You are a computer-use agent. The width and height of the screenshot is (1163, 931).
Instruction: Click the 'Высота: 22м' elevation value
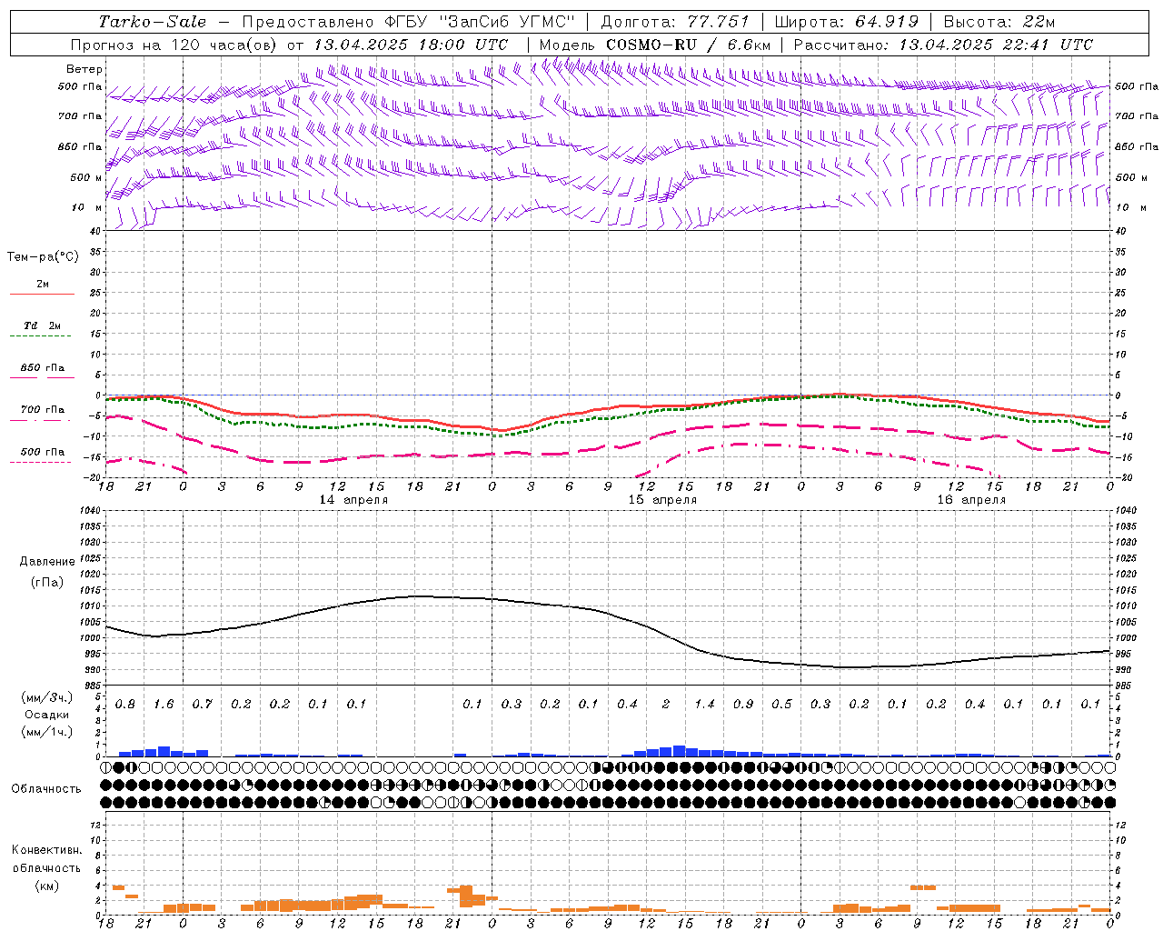pos(999,22)
